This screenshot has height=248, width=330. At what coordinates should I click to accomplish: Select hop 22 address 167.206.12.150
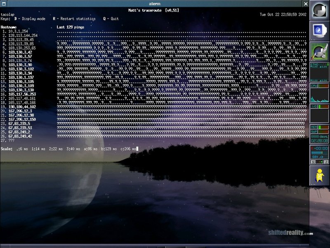pos(22,119)
